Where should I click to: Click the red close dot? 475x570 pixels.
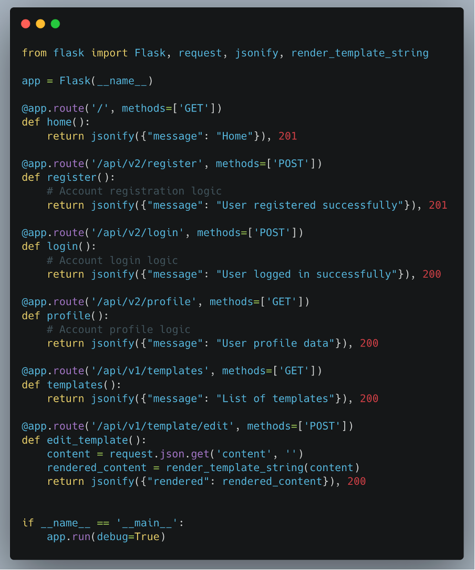pos(25,24)
